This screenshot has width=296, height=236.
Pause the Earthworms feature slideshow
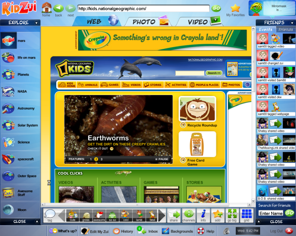(x=162, y=159)
